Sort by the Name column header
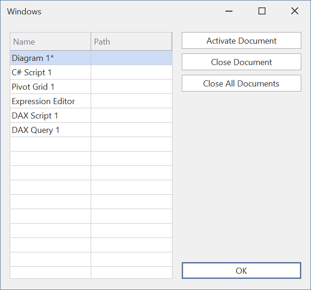This screenshot has height=290, width=311. tap(50, 42)
